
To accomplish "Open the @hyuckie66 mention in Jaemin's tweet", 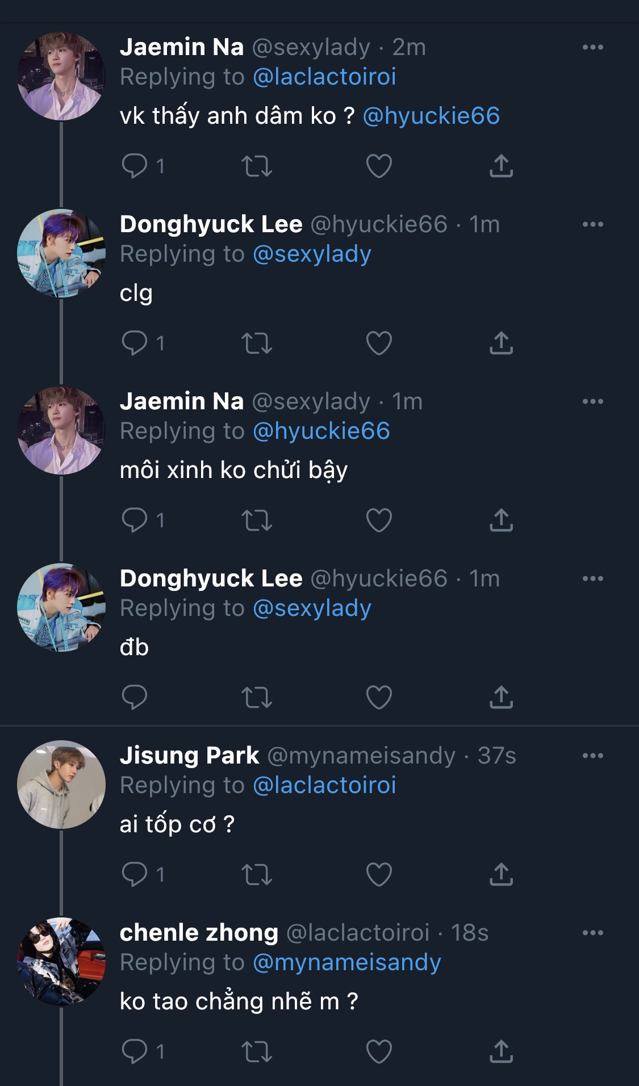I will (x=431, y=116).
